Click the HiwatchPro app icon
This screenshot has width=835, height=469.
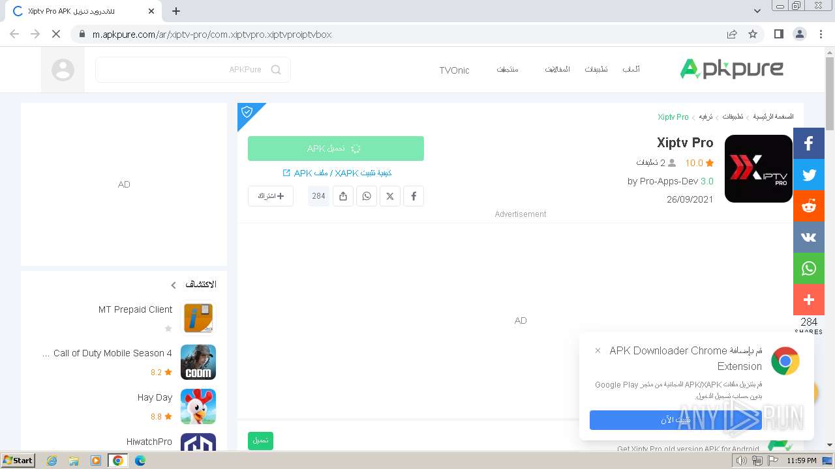point(198,442)
